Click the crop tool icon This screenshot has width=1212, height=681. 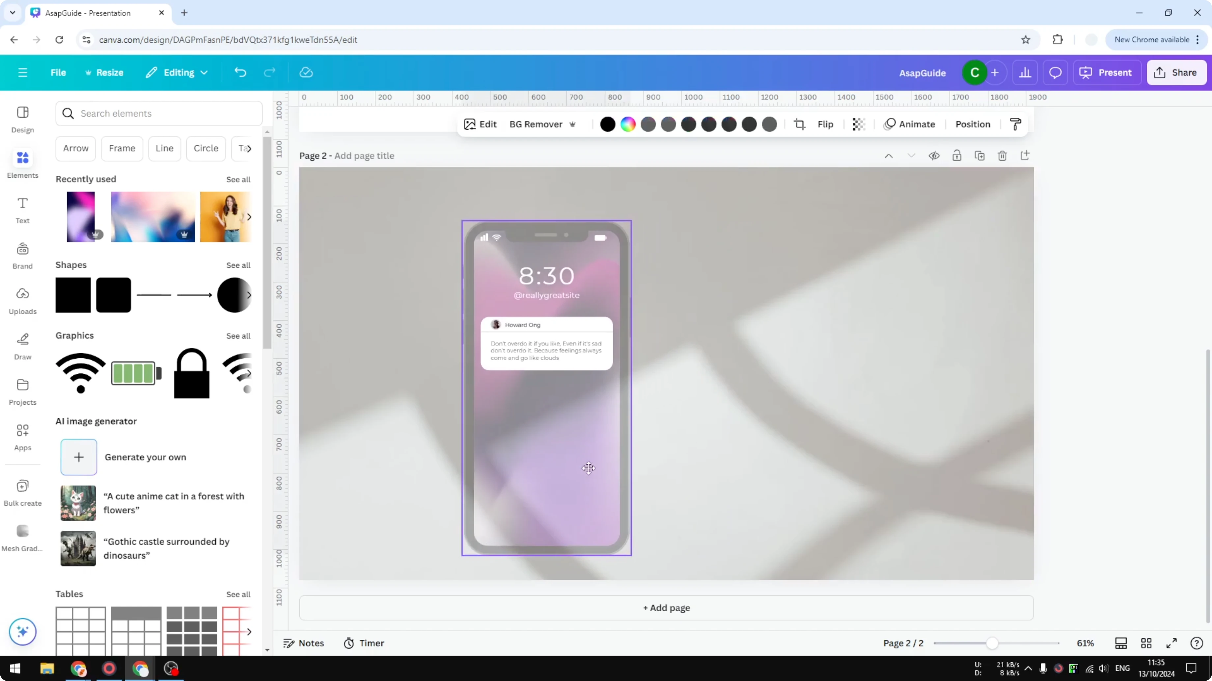(x=799, y=124)
